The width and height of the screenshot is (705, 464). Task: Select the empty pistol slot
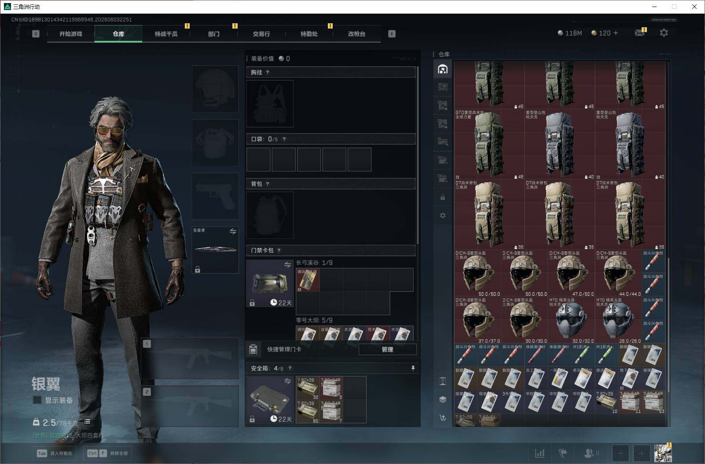point(215,196)
